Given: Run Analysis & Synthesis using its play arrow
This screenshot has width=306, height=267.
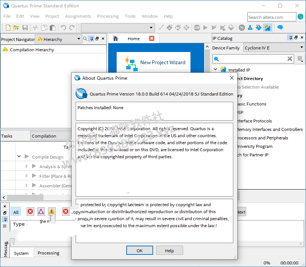Looking at the screenshot, I should point(34,166).
